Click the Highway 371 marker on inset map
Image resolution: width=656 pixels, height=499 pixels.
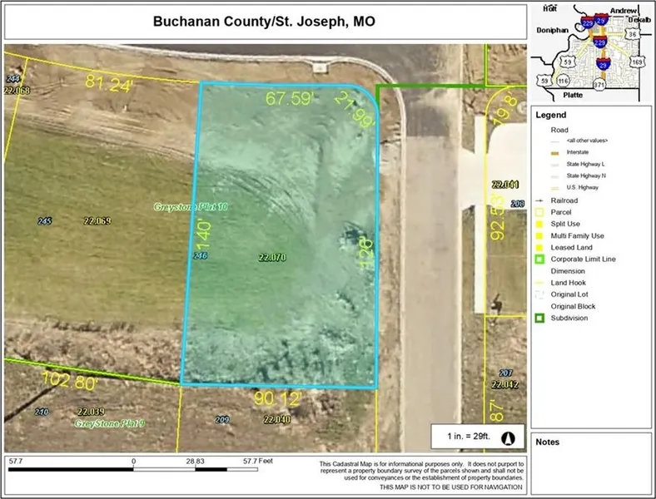pyautogui.click(x=601, y=86)
